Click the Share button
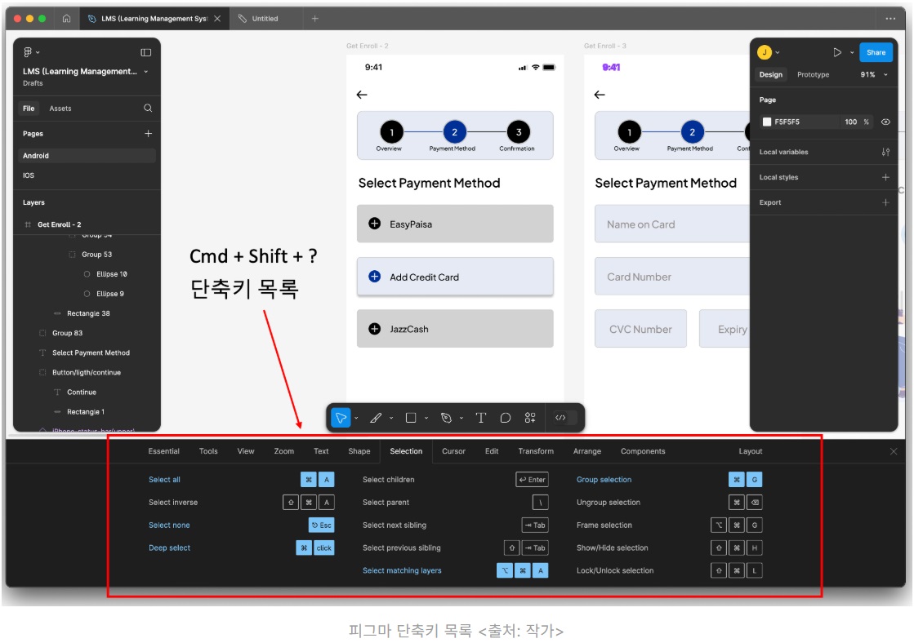 click(x=876, y=52)
